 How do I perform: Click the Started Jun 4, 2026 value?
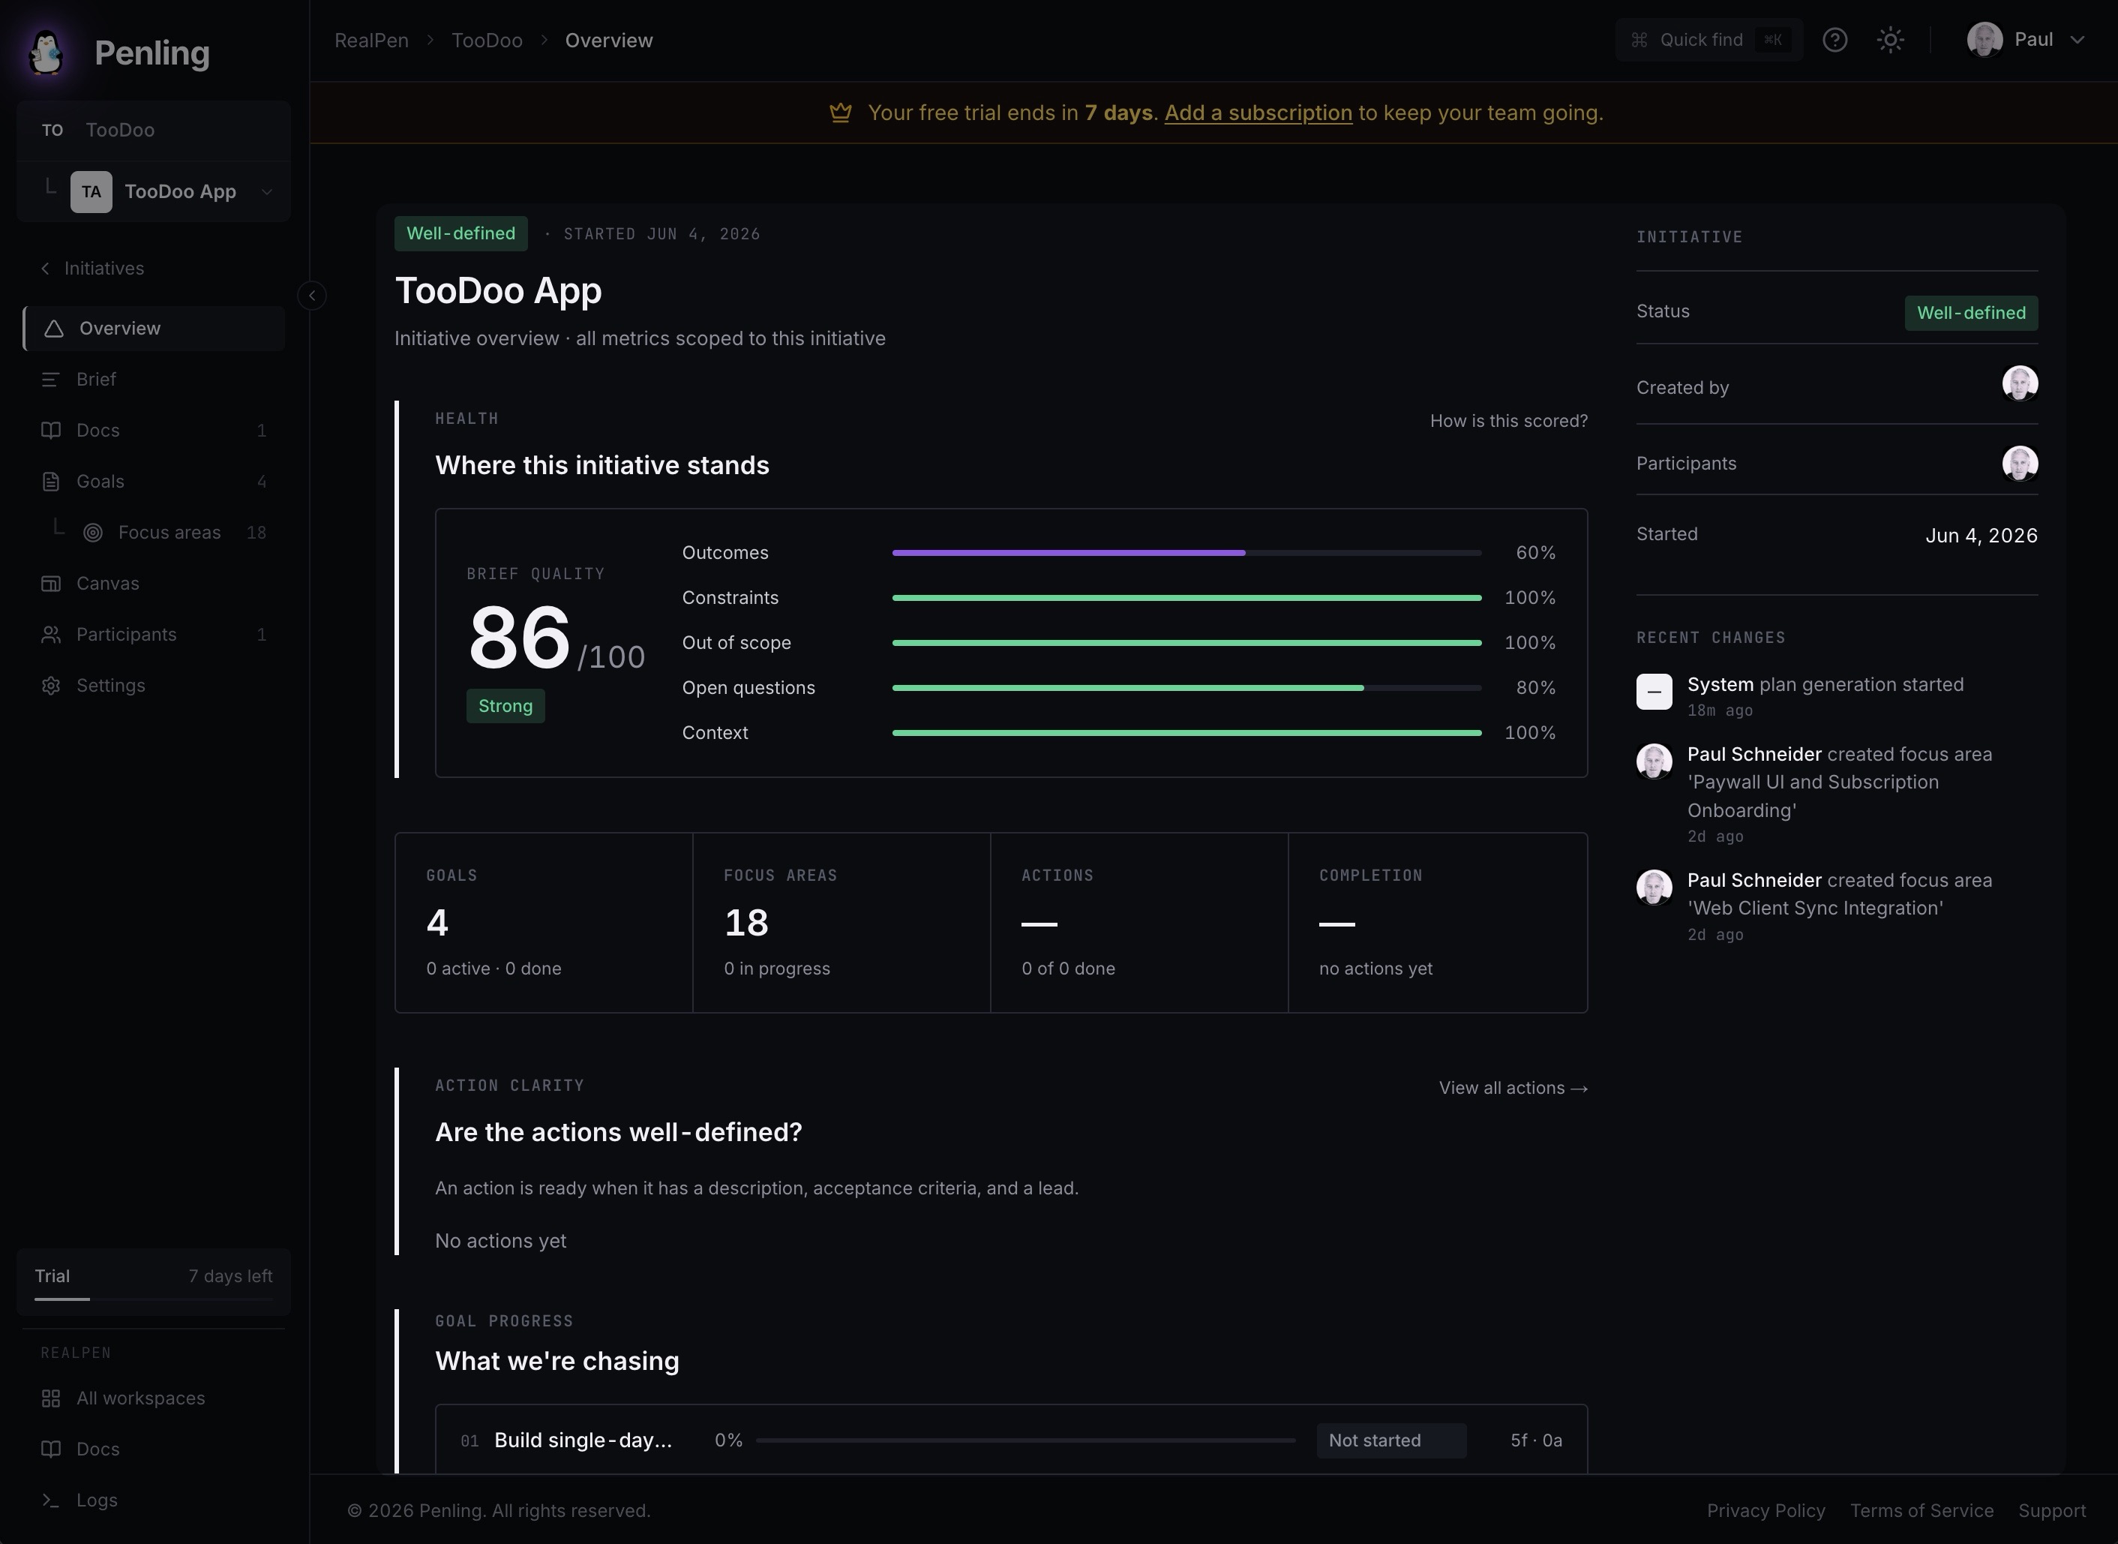pos(1981,536)
